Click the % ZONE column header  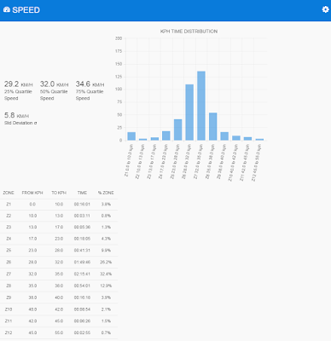[x=106, y=193]
